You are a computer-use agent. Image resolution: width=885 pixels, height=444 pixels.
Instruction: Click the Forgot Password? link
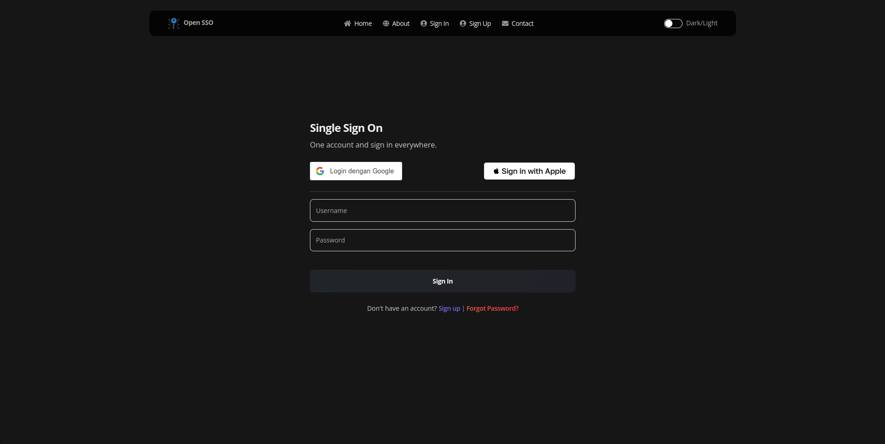[492, 308]
